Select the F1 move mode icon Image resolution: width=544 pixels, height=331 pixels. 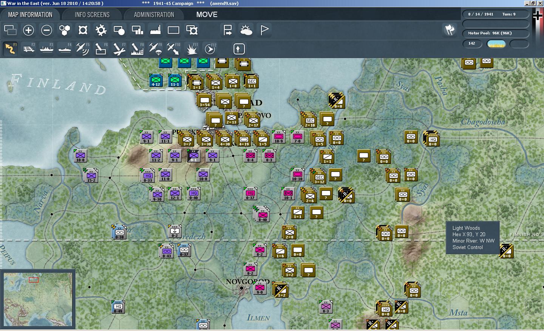point(10,49)
